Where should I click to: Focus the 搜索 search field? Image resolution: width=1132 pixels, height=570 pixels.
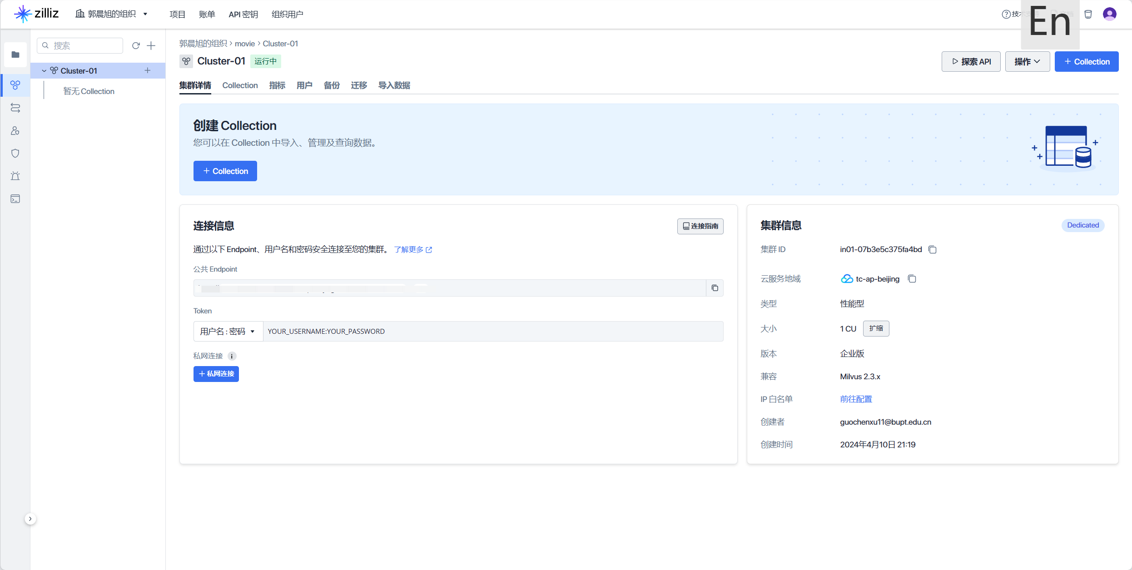(80, 45)
